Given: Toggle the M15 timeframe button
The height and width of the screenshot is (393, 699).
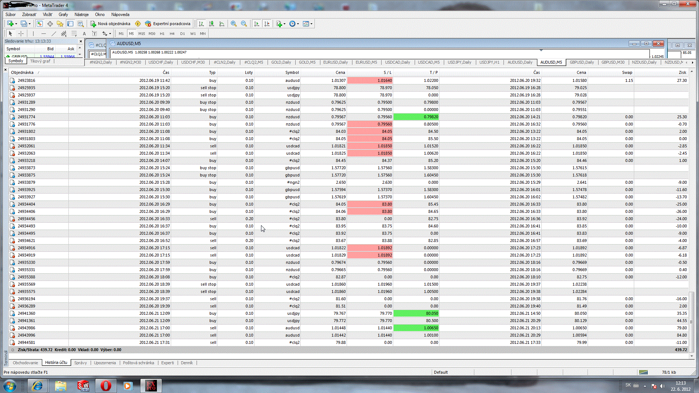Looking at the screenshot, I should pos(142,33).
